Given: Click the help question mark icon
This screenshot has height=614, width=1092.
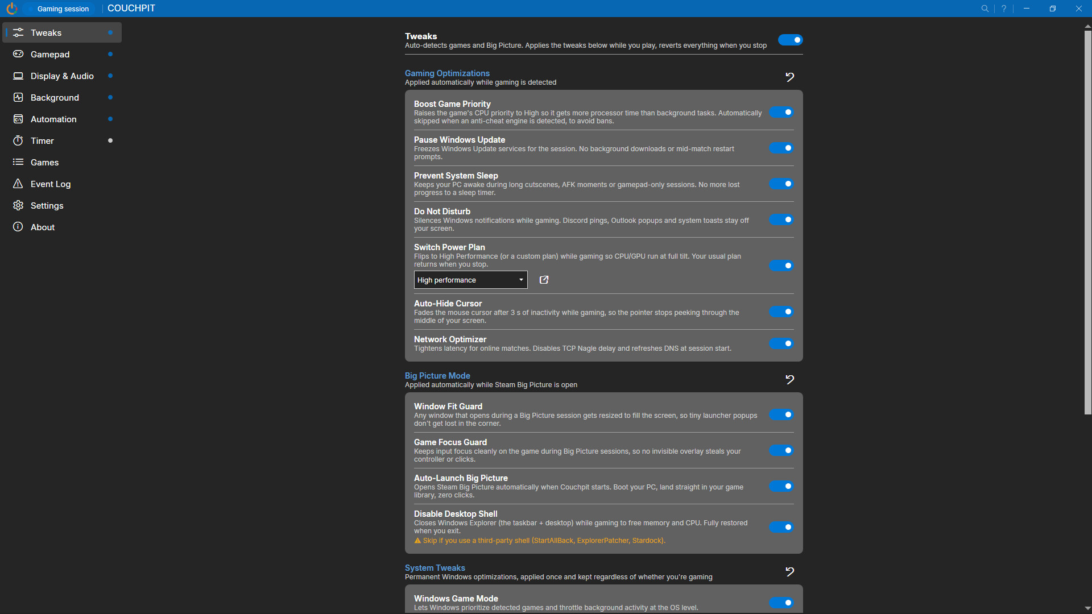Looking at the screenshot, I should (1004, 9).
